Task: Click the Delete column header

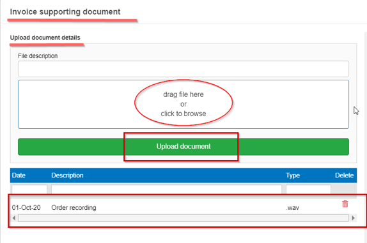Action: pyautogui.click(x=344, y=175)
